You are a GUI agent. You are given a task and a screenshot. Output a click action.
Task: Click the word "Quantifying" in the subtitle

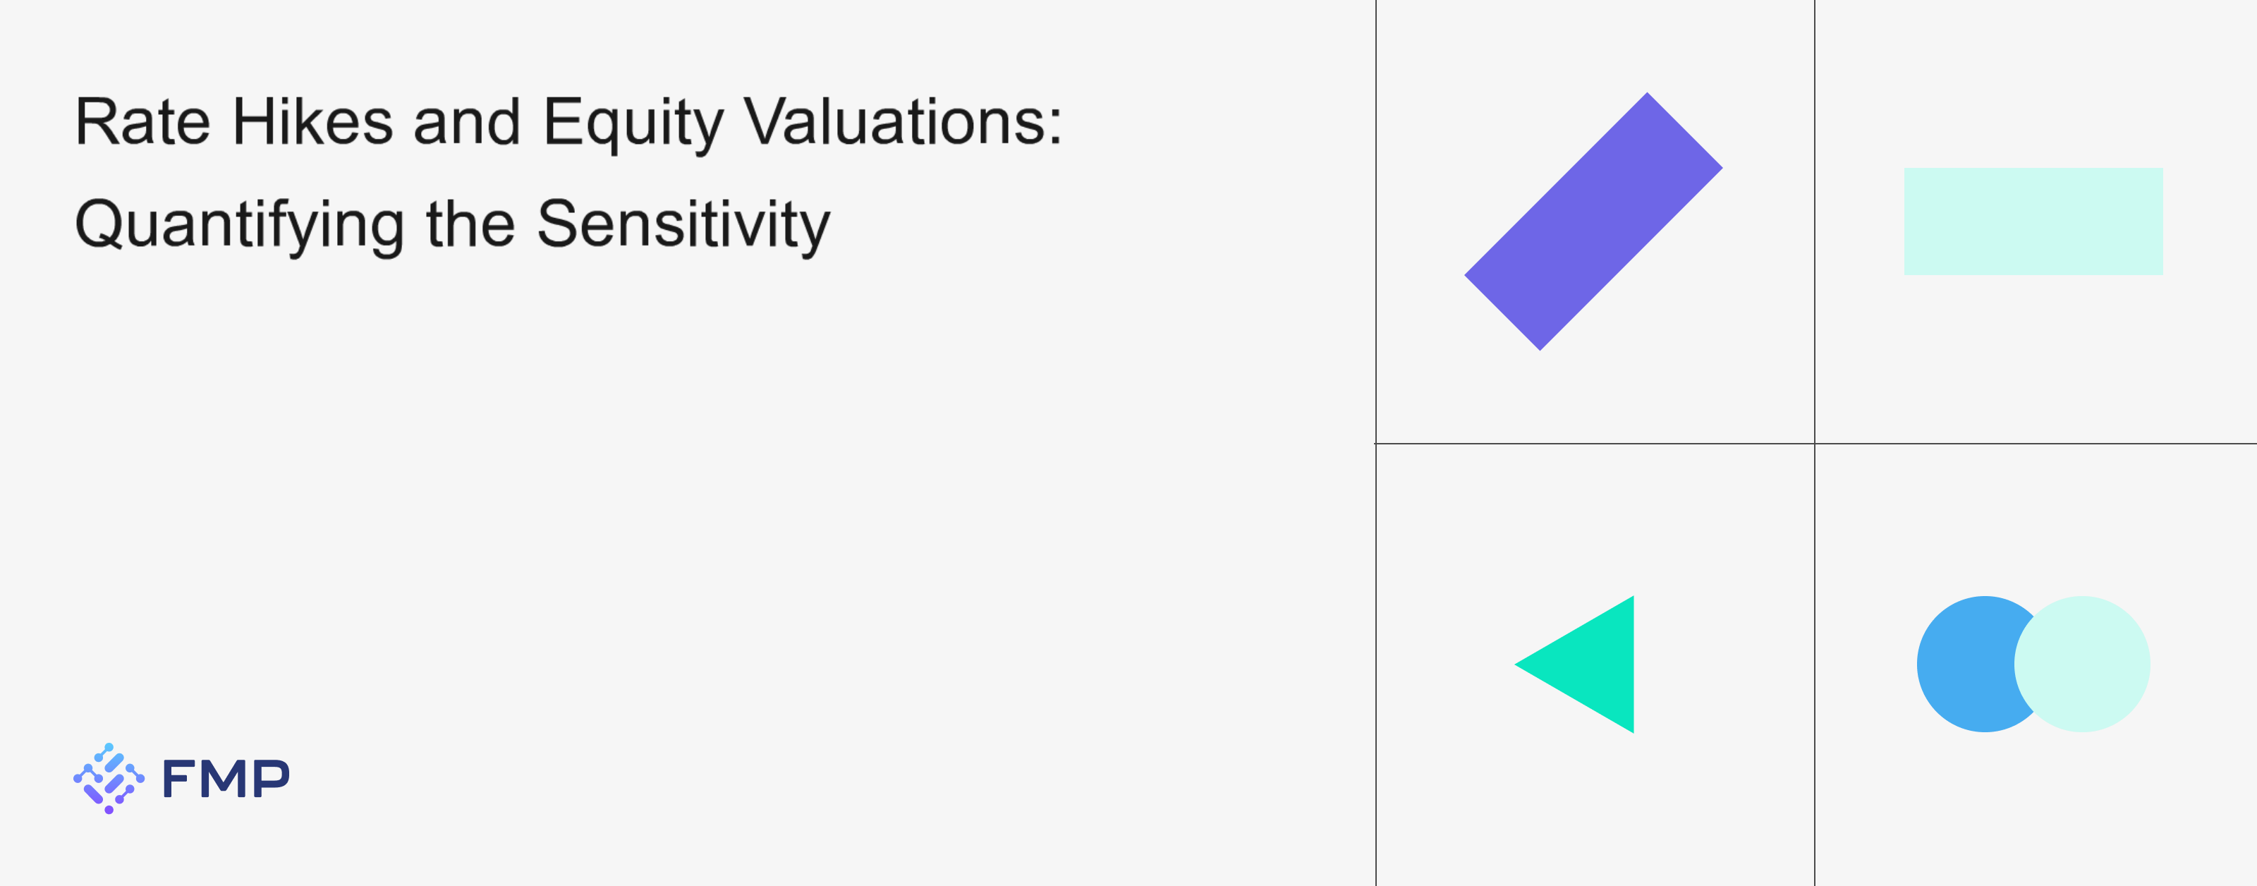(239, 225)
